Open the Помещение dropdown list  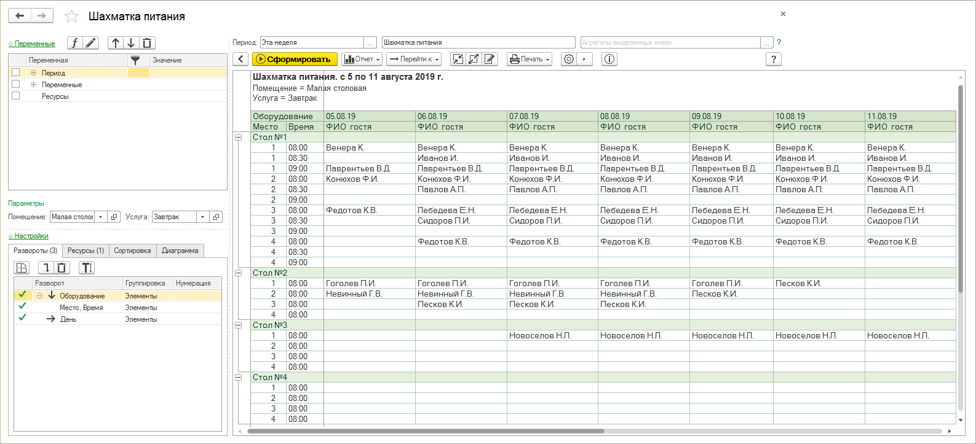pos(101,217)
